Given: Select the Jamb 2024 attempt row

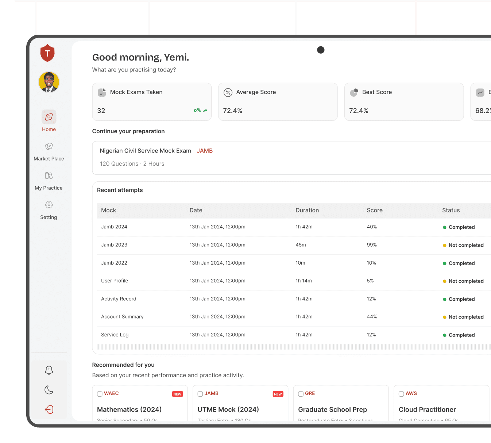Looking at the screenshot, I should coord(294,227).
